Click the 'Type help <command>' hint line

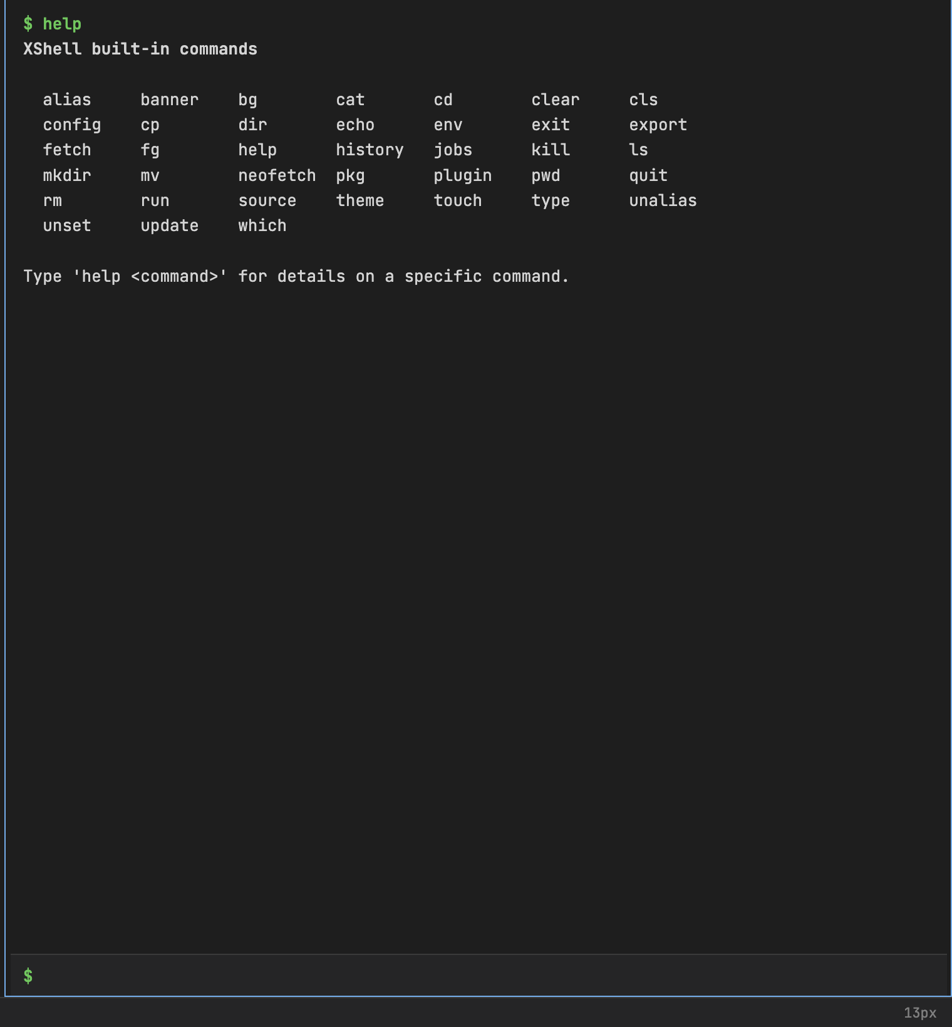(x=296, y=277)
